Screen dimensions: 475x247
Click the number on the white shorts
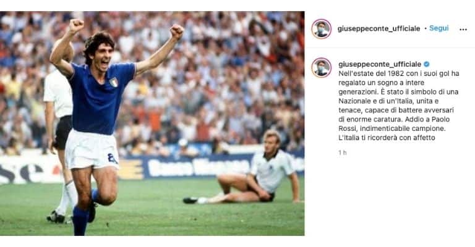point(112,158)
